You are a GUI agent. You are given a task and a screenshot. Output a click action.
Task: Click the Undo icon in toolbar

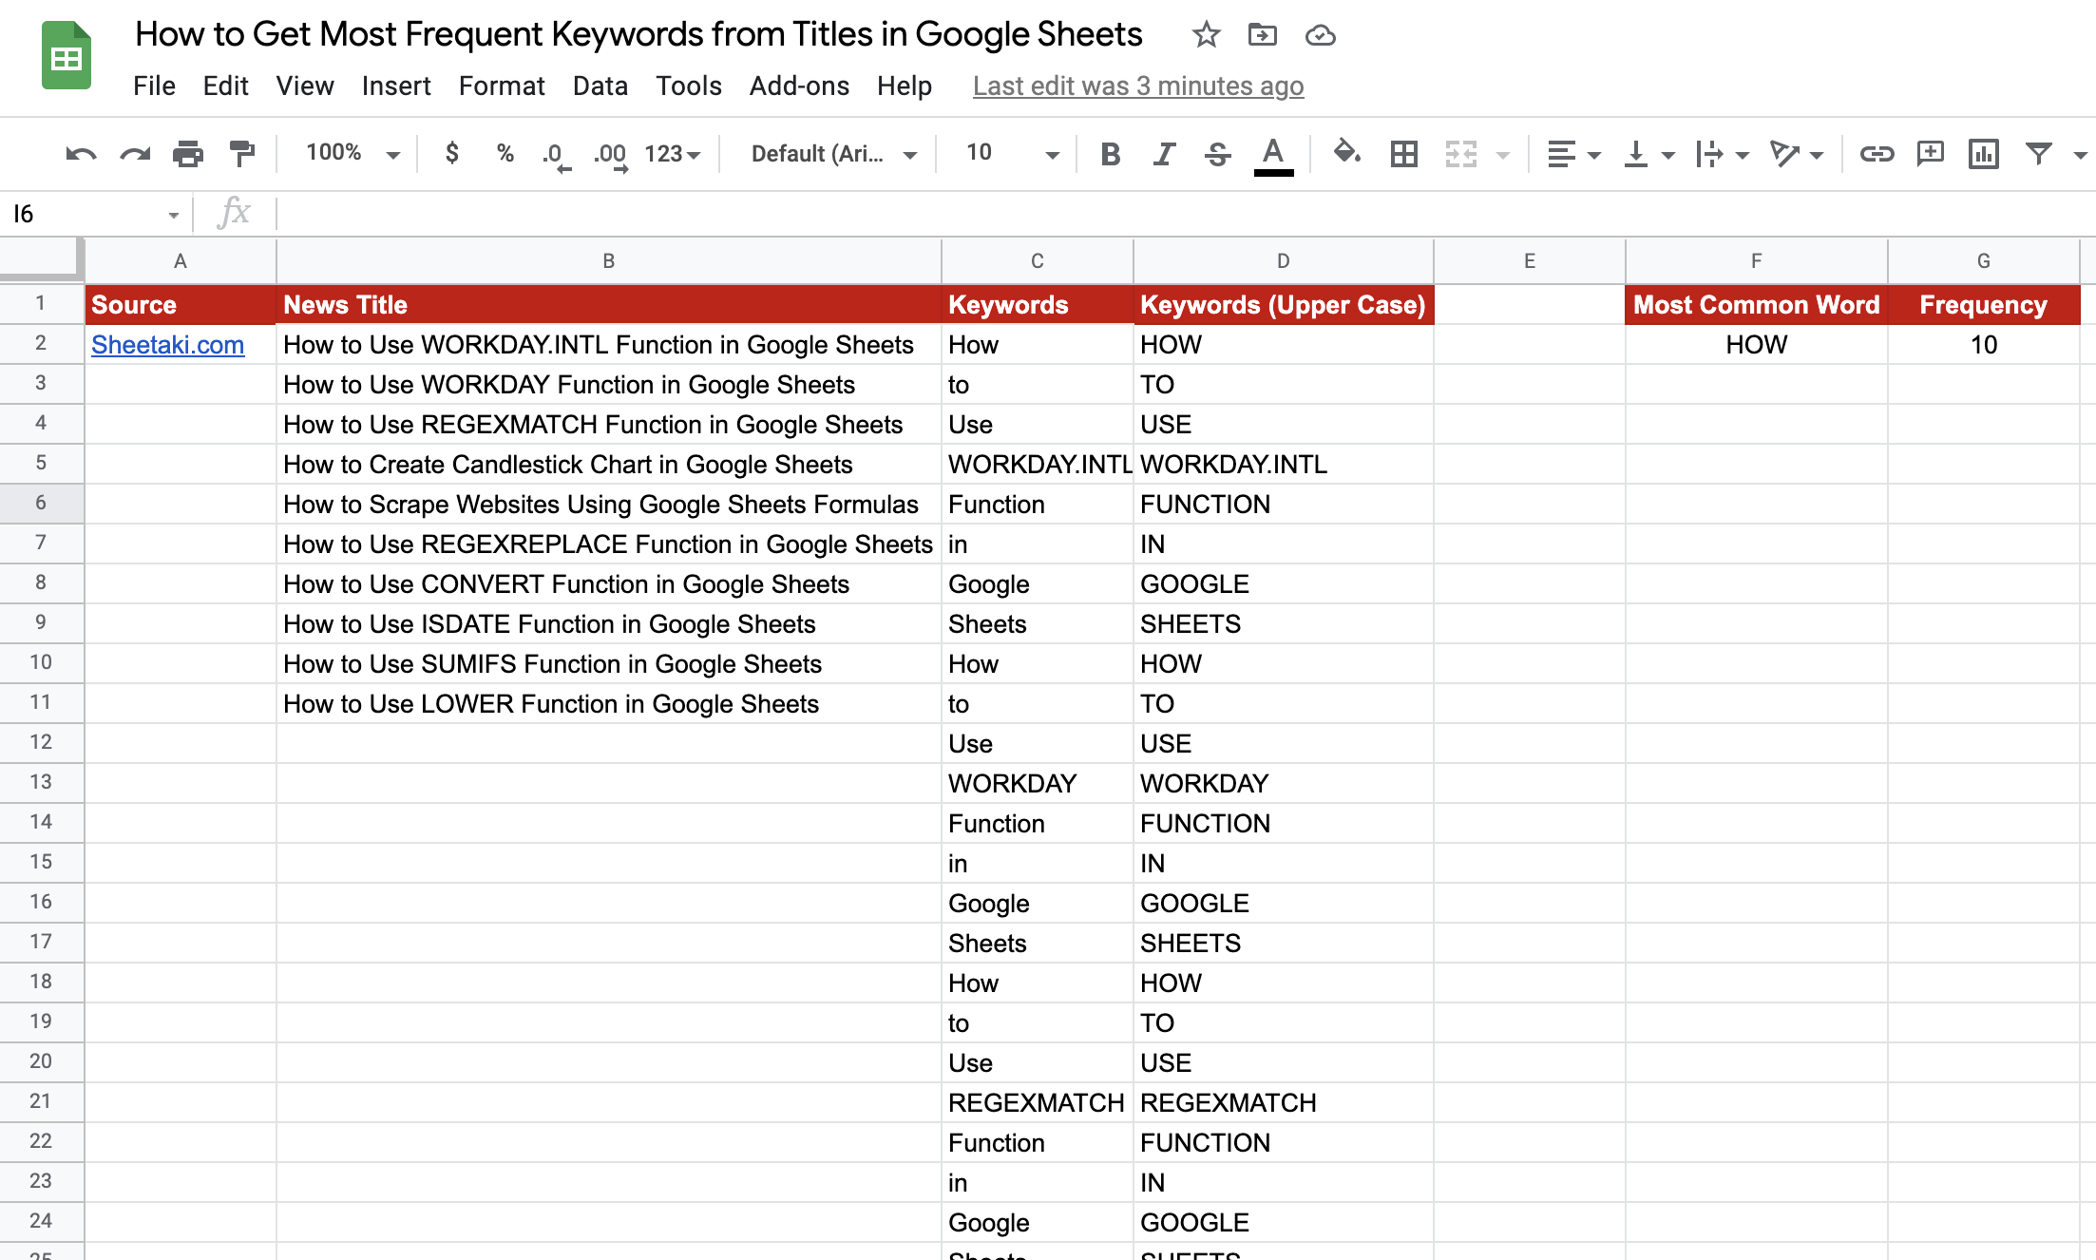coord(81,154)
